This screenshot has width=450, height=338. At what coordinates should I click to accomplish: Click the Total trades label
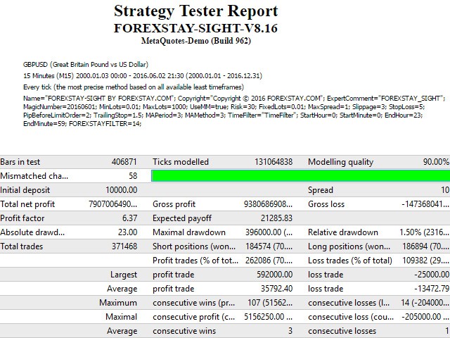point(21,246)
